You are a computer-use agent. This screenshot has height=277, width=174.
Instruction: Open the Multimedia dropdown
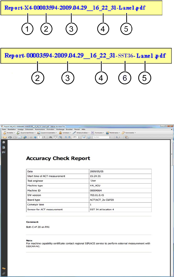point(113,133)
